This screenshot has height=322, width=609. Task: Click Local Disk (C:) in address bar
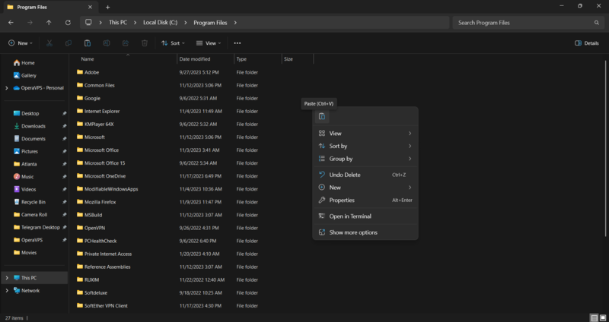(x=161, y=23)
